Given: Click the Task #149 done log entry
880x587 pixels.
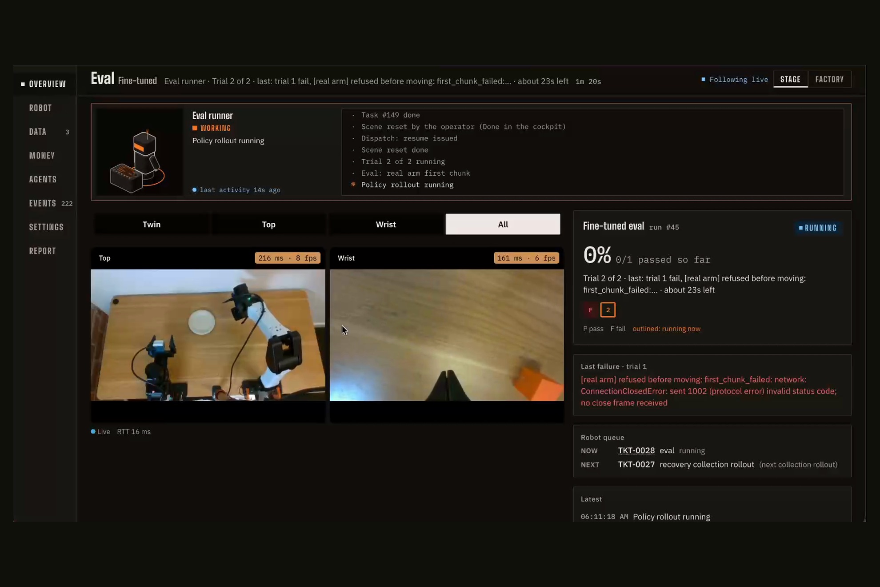Looking at the screenshot, I should pyautogui.click(x=390, y=115).
